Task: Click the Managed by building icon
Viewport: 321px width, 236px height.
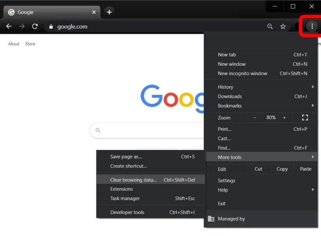Action: [x=211, y=219]
